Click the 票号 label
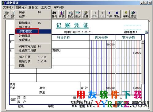The image size is (153, 112). [x=13, y=84]
